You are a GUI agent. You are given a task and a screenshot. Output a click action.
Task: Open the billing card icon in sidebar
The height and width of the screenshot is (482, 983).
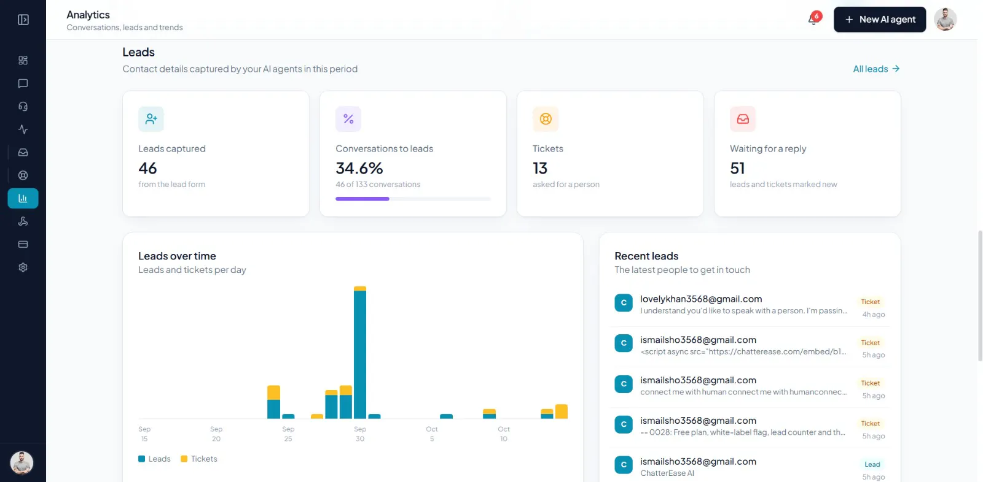click(23, 244)
